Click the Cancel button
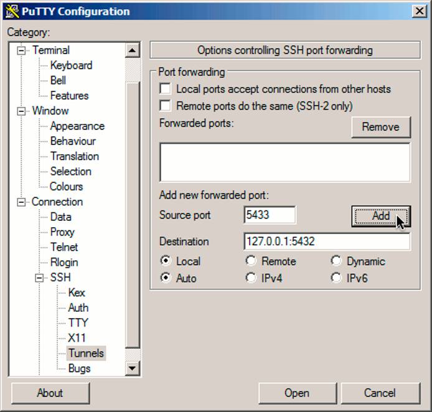The image size is (432, 412). (380, 393)
